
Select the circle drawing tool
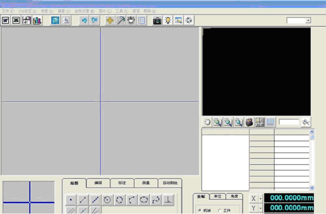(x=107, y=200)
